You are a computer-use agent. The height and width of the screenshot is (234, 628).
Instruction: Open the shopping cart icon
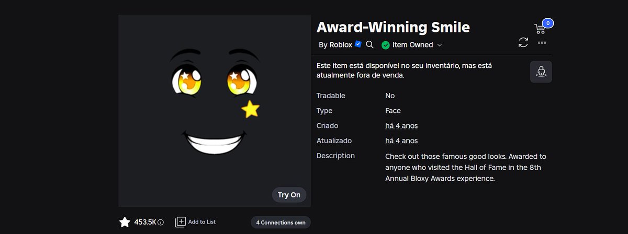pyautogui.click(x=540, y=29)
